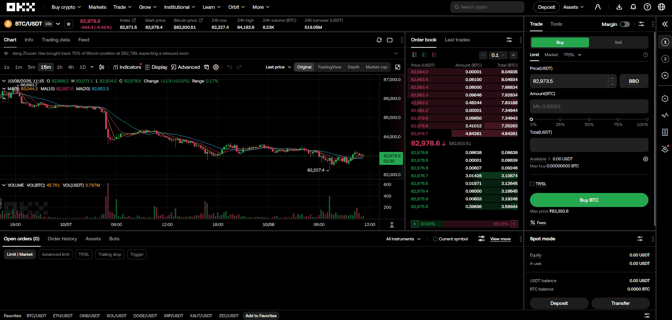The image size is (672, 320).
Task: Open user profile icon
Action: point(598,7)
